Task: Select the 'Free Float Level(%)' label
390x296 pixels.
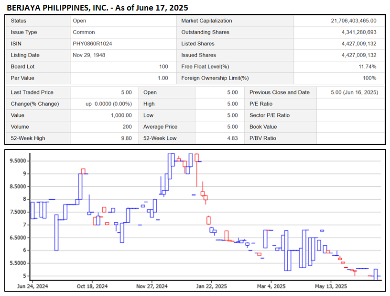Action: click(x=205, y=67)
